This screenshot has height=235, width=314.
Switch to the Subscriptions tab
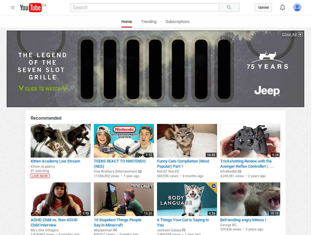pyautogui.click(x=177, y=22)
